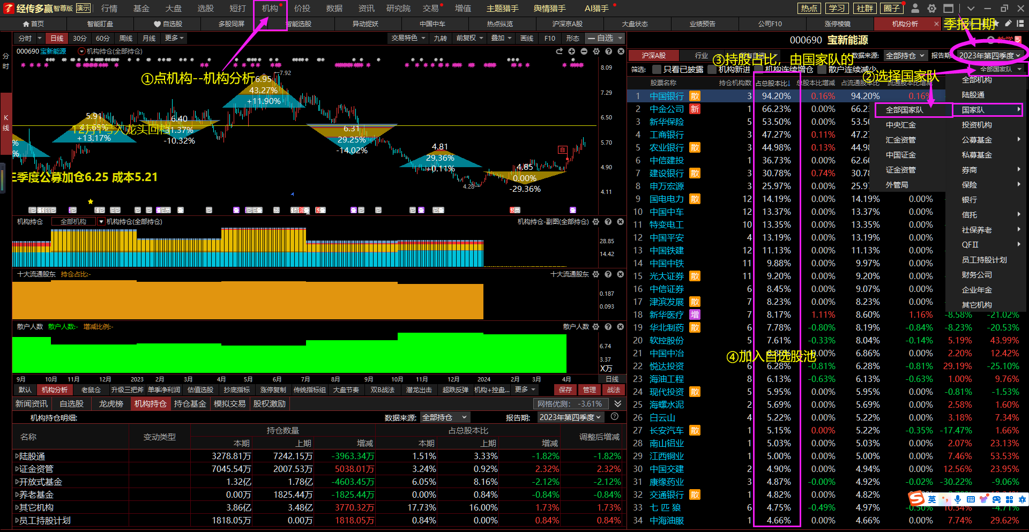Close the main chart indicator with X icon
1029x532 pixels.
[621, 51]
